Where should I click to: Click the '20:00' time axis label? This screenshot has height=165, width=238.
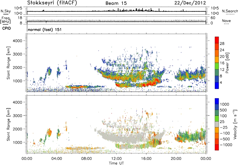point(176,159)
